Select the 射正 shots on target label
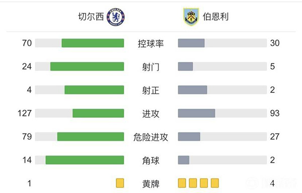302x193 pixels. [x=151, y=90]
